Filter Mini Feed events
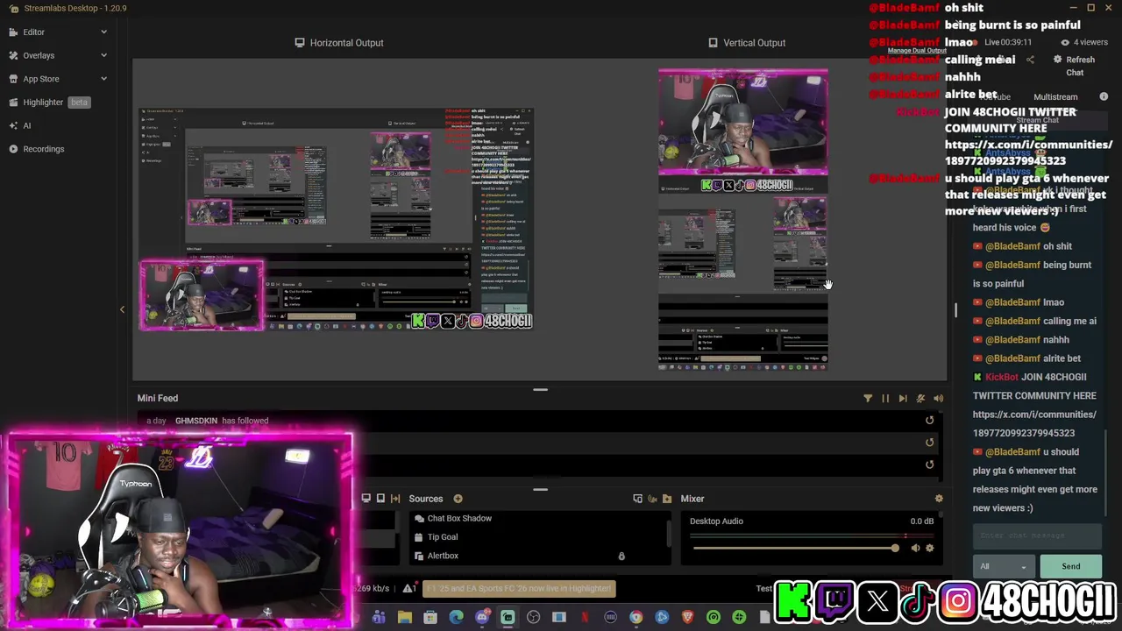This screenshot has height=631, width=1122. click(x=868, y=398)
